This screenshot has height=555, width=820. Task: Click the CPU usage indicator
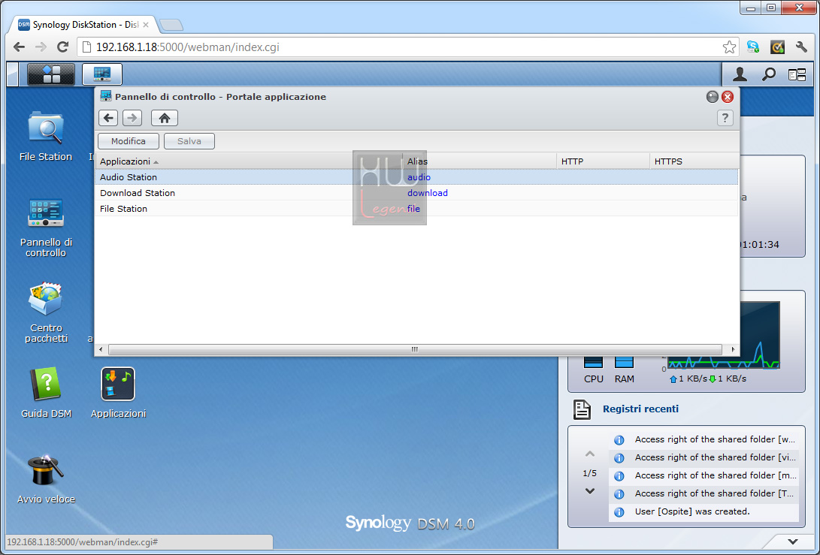point(594,370)
